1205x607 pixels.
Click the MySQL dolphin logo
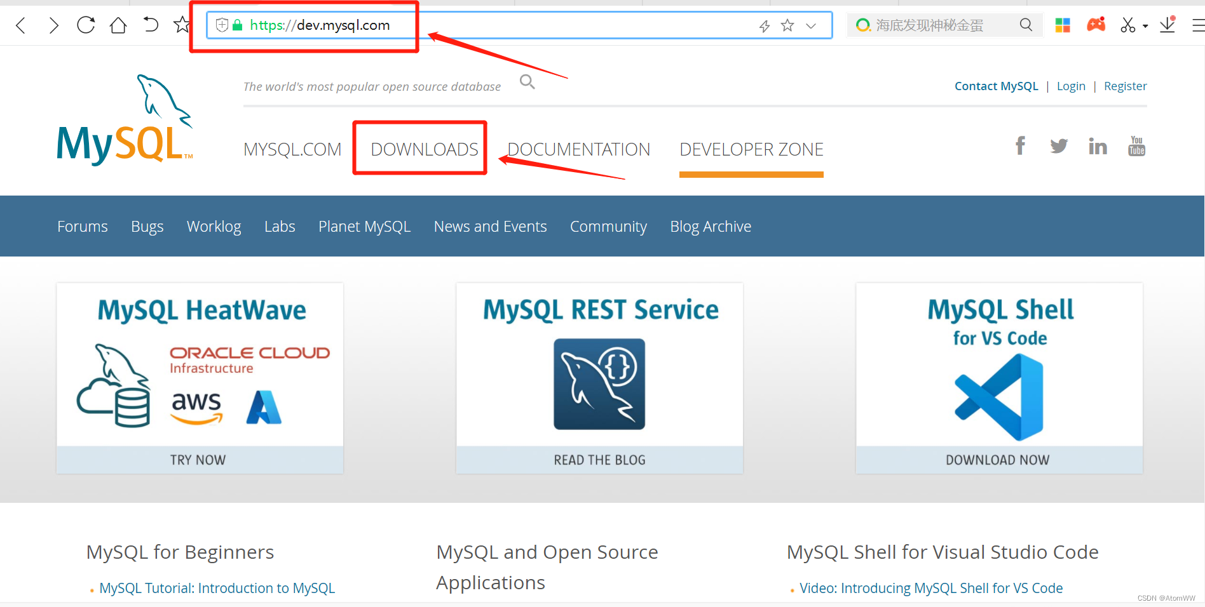pyautogui.click(x=125, y=120)
